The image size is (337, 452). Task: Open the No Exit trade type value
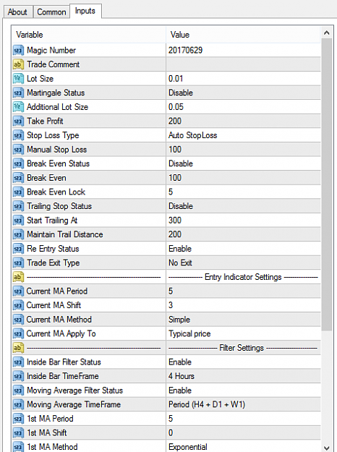(243, 263)
